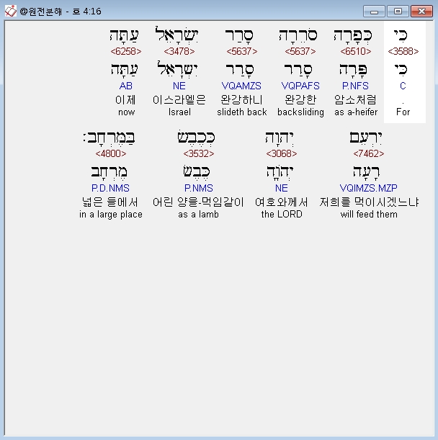Click Strong's number <3588>

[403, 51]
